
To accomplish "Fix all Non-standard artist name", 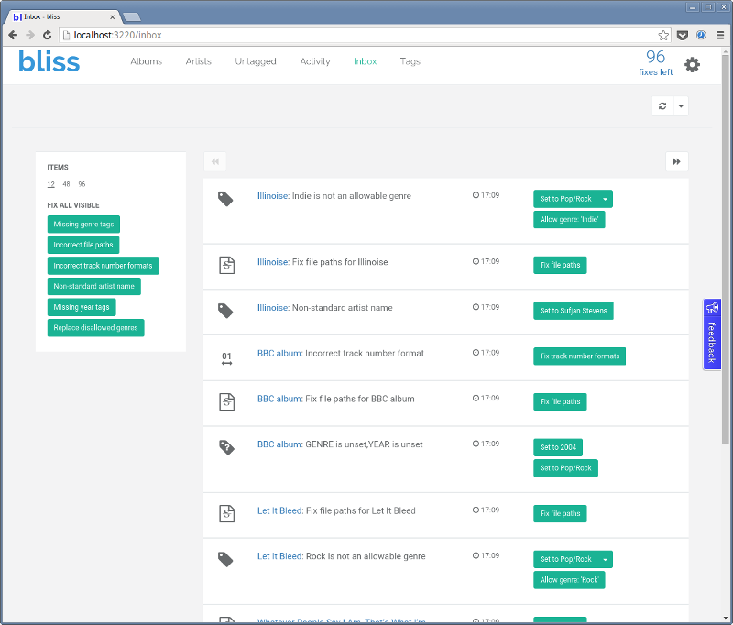I will click(94, 286).
